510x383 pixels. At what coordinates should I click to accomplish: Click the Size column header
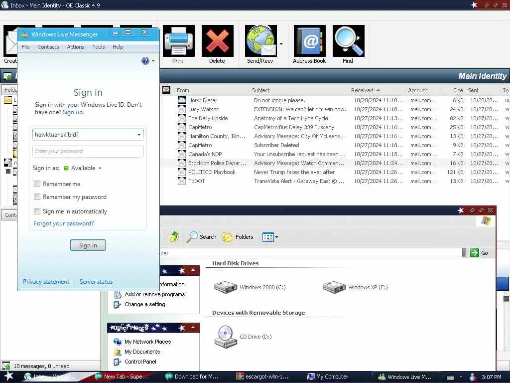point(453,90)
